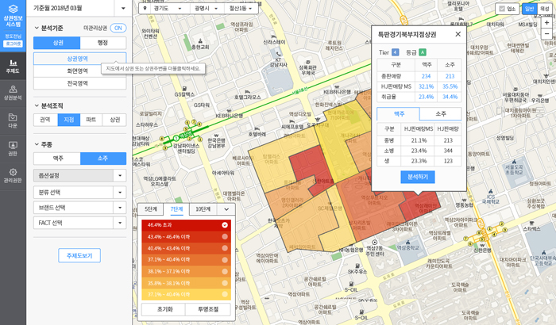Toggle the 미관리상권 ON switch

pos(118,28)
